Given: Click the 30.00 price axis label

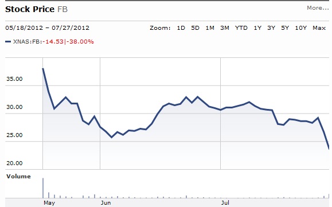Looking at the screenshot, I should coord(14,107).
